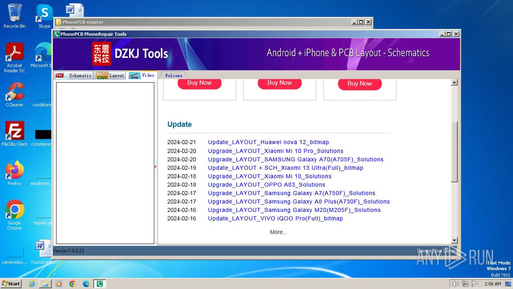Click first Buy Now button
The height and width of the screenshot is (289, 513).
coord(199,83)
